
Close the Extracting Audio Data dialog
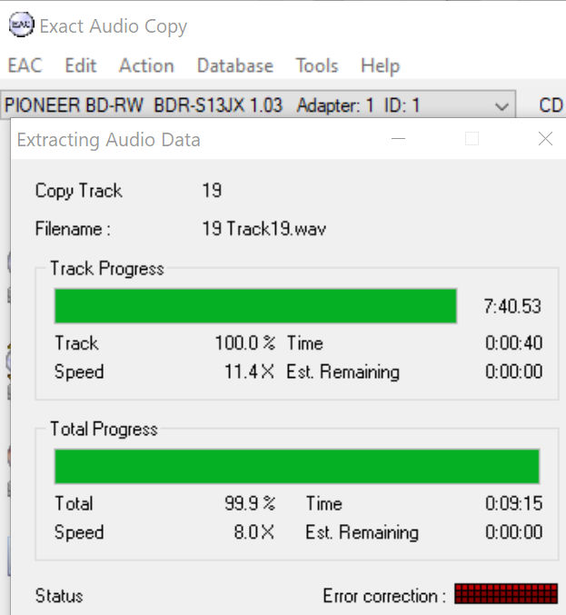(545, 139)
